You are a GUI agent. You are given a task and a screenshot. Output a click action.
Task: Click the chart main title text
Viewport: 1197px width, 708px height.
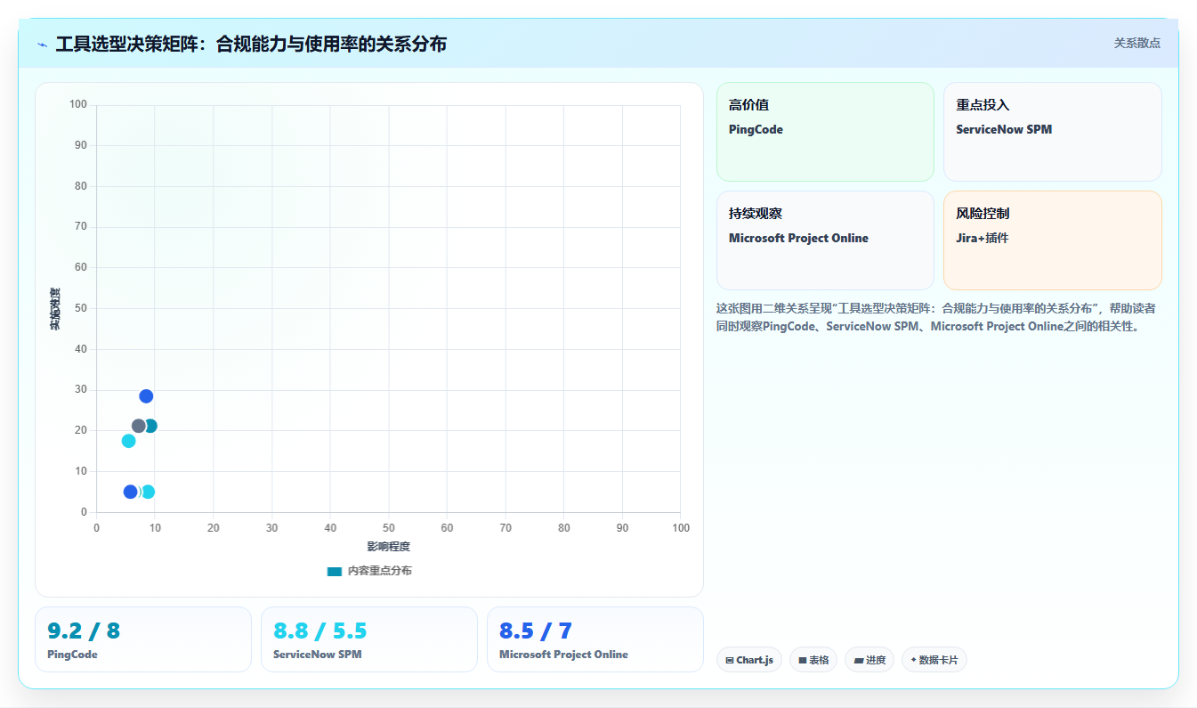(x=251, y=44)
